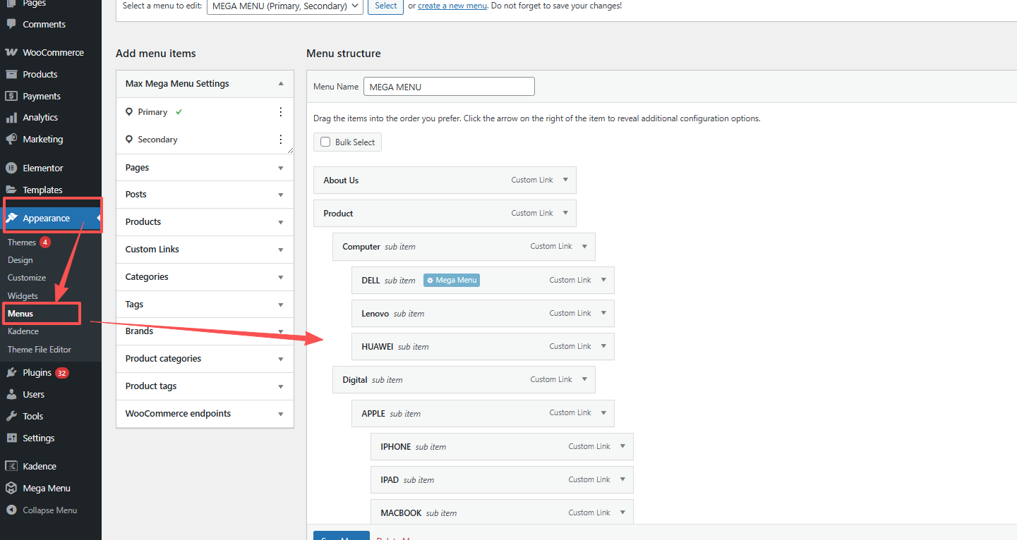This screenshot has height=540, width=1017.
Task: Expand the IPHONE sub item arrow
Action: coord(622,446)
